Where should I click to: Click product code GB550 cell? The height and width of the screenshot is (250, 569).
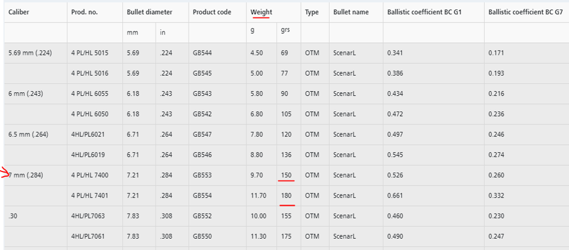tap(202, 236)
